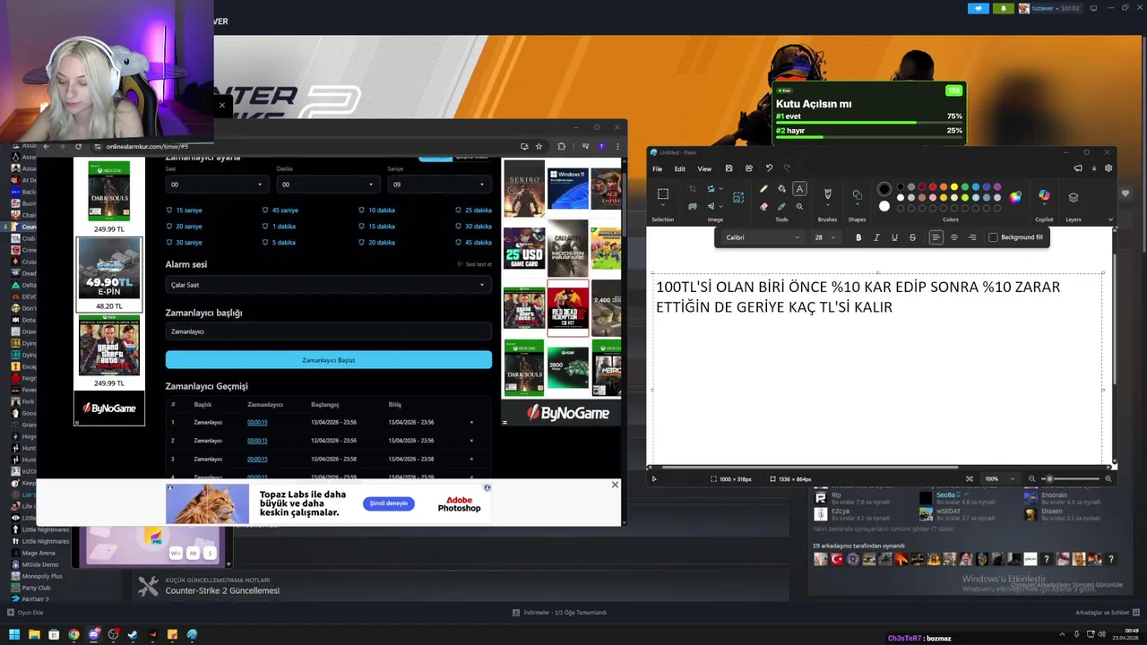Click the Red Dead Redemption ad thumbnail
The height and width of the screenshot is (645, 1147).
coord(568,308)
